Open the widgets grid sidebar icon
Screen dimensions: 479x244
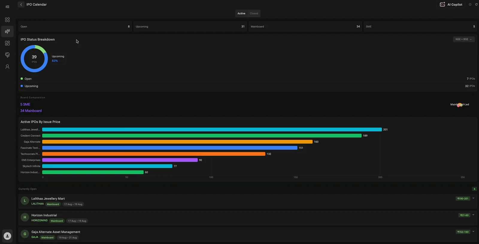coord(7,43)
